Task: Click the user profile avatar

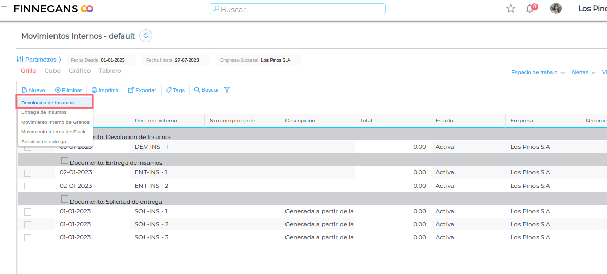Action: pyautogui.click(x=556, y=8)
